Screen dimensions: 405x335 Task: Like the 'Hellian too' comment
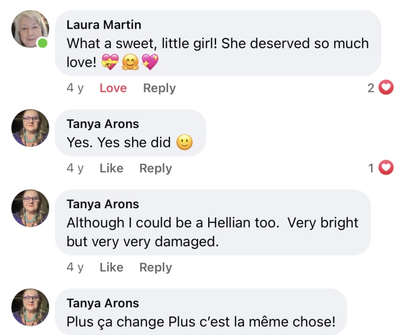pyautogui.click(x=111, y=268)
